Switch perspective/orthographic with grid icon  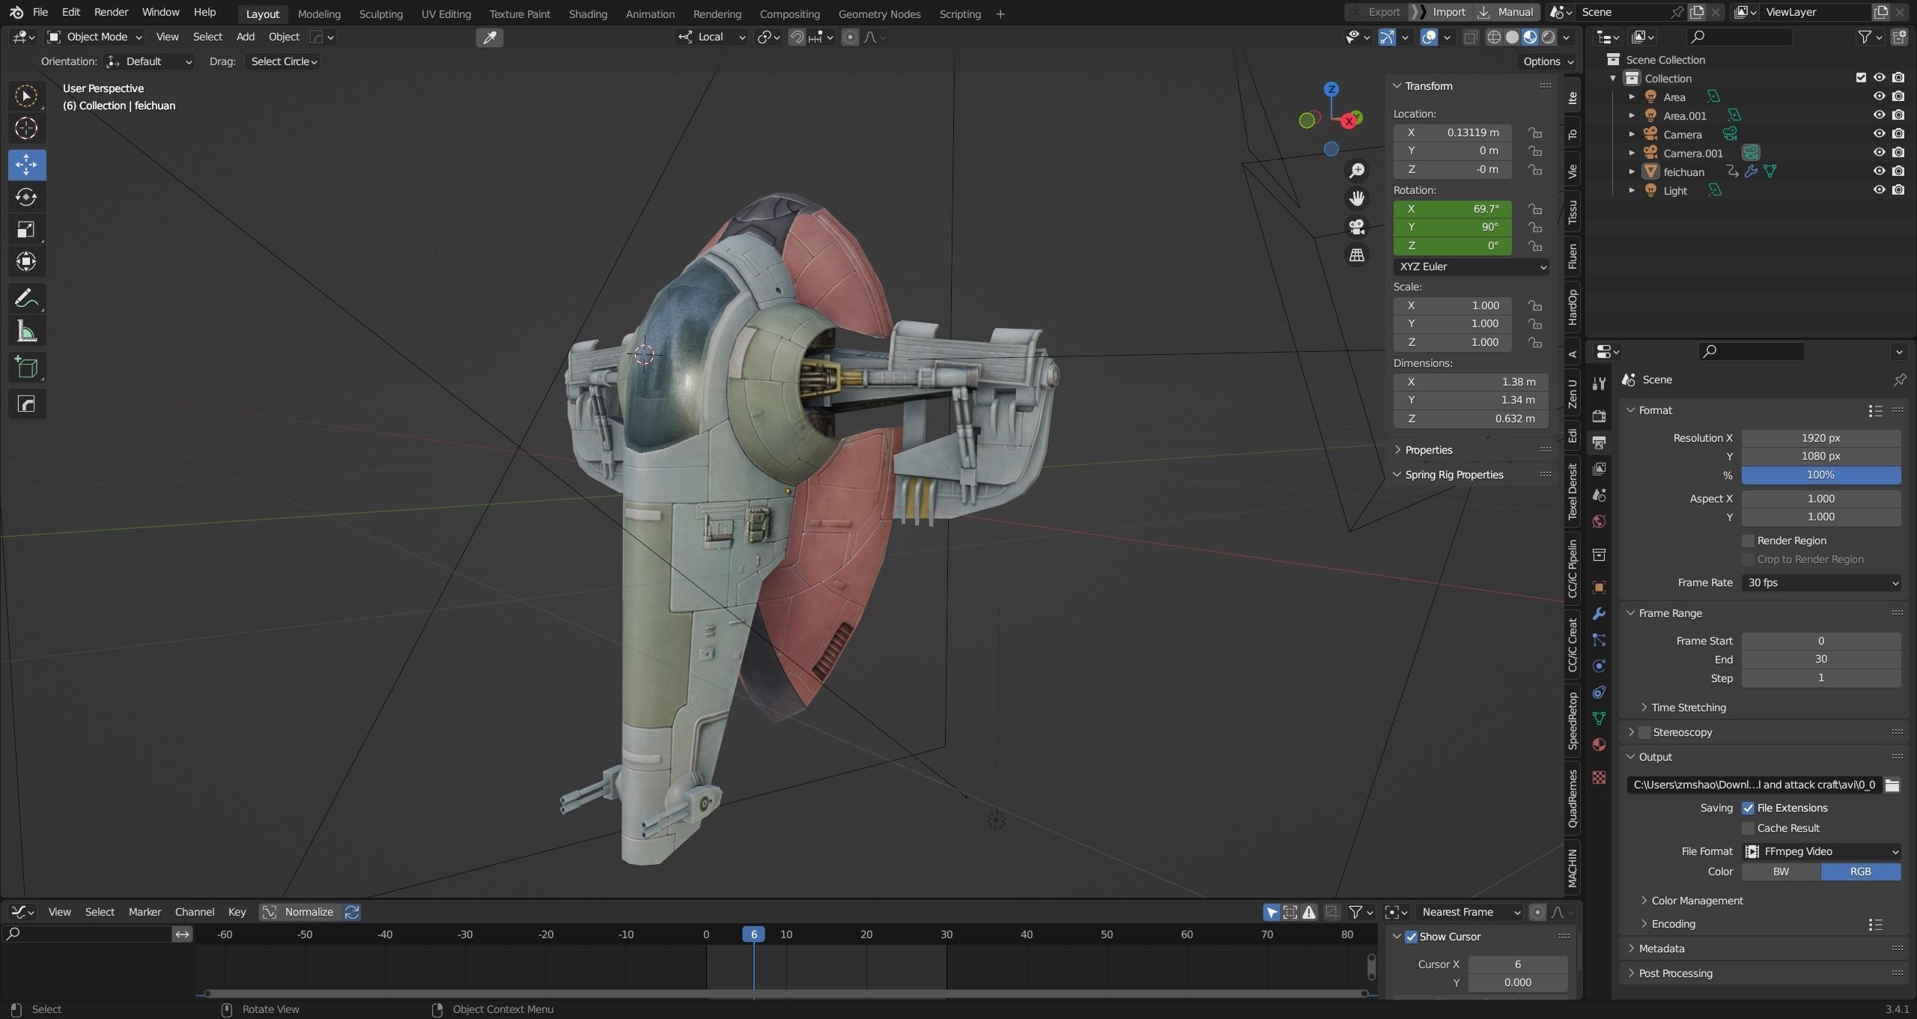tap(1356, 255)
